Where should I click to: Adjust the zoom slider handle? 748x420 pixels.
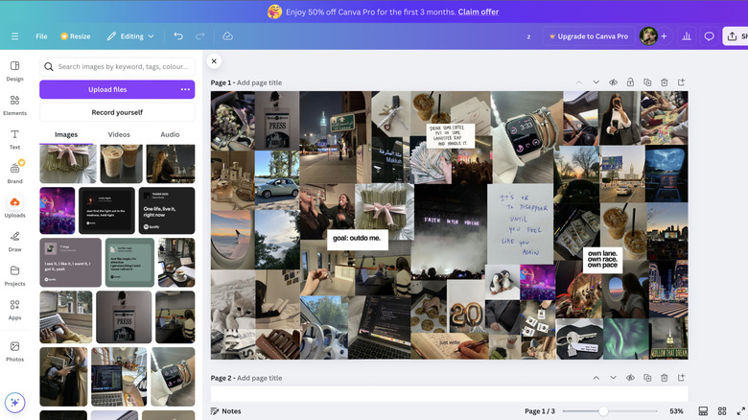point(603,410)
